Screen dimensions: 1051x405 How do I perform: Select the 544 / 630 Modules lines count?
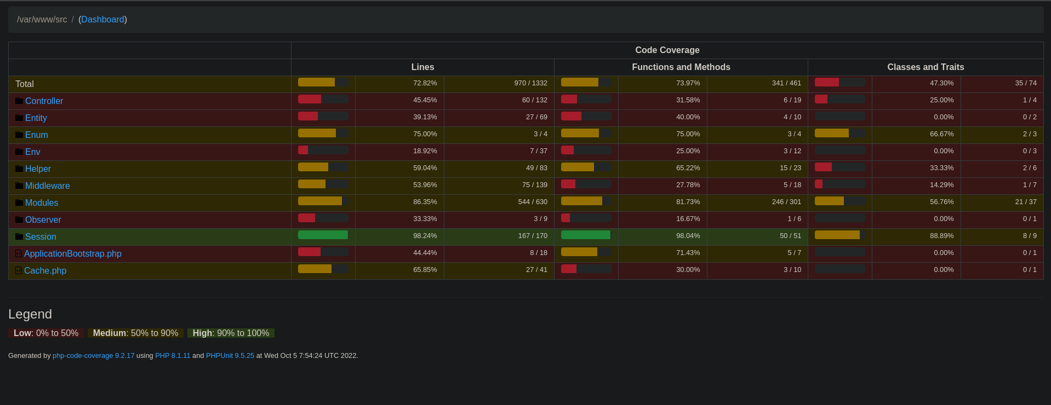point(533,202)
